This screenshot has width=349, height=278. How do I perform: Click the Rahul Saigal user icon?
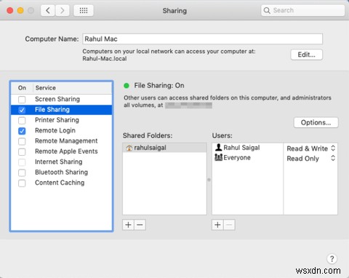(x=218, y=147)
